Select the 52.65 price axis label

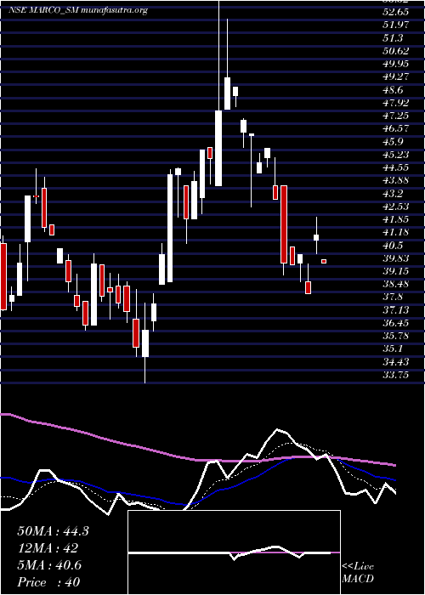tap(395, 12)
